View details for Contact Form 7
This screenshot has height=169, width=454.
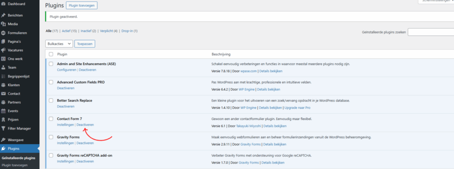click(x=275, y=126)
